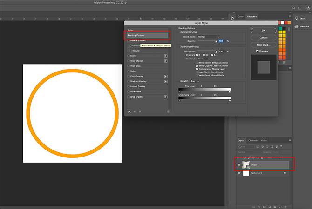Screen dimensions: 312x209
Task: Create a new layer icon
Action: click(x=280, y=207)
